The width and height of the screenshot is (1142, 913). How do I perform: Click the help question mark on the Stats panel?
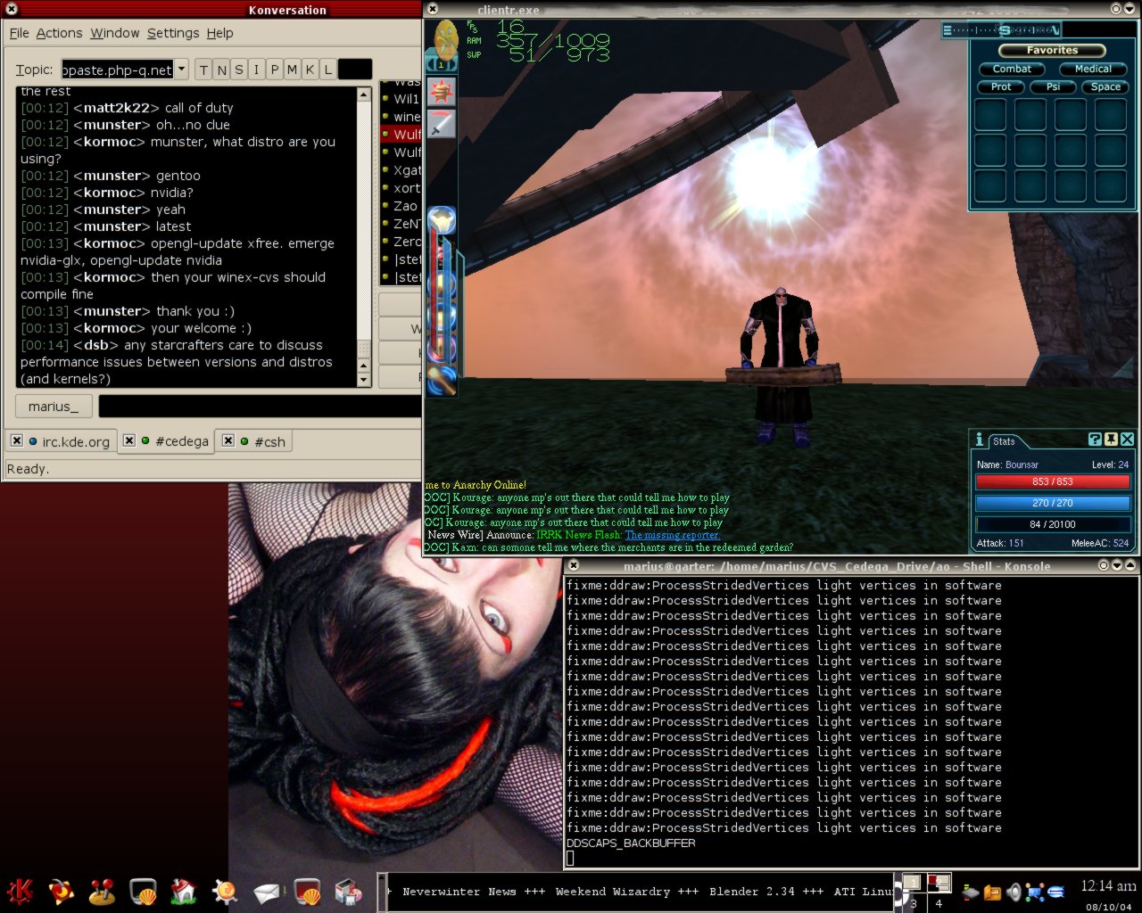[x=1095, y=439]
